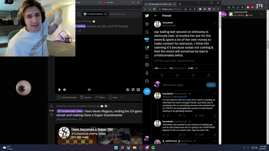
Task: Open the Reddit video settings gear
Action: click(128, 89)
